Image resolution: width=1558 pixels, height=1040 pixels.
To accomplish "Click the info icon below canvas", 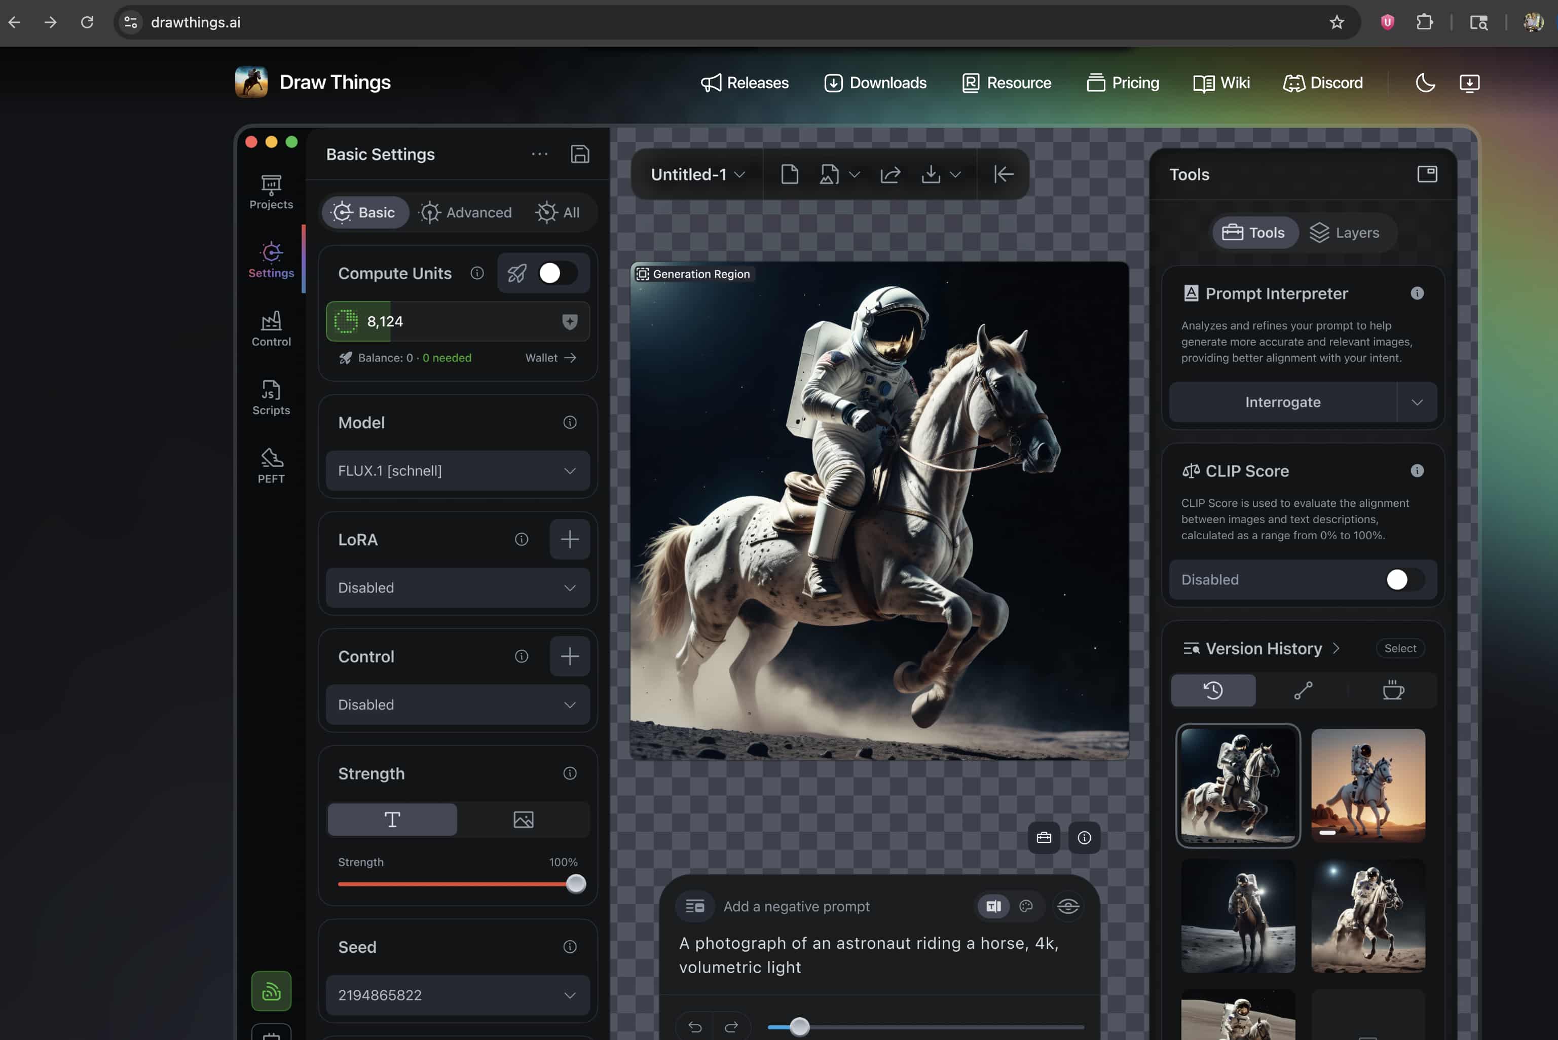I will click(x=1084, y=838).
